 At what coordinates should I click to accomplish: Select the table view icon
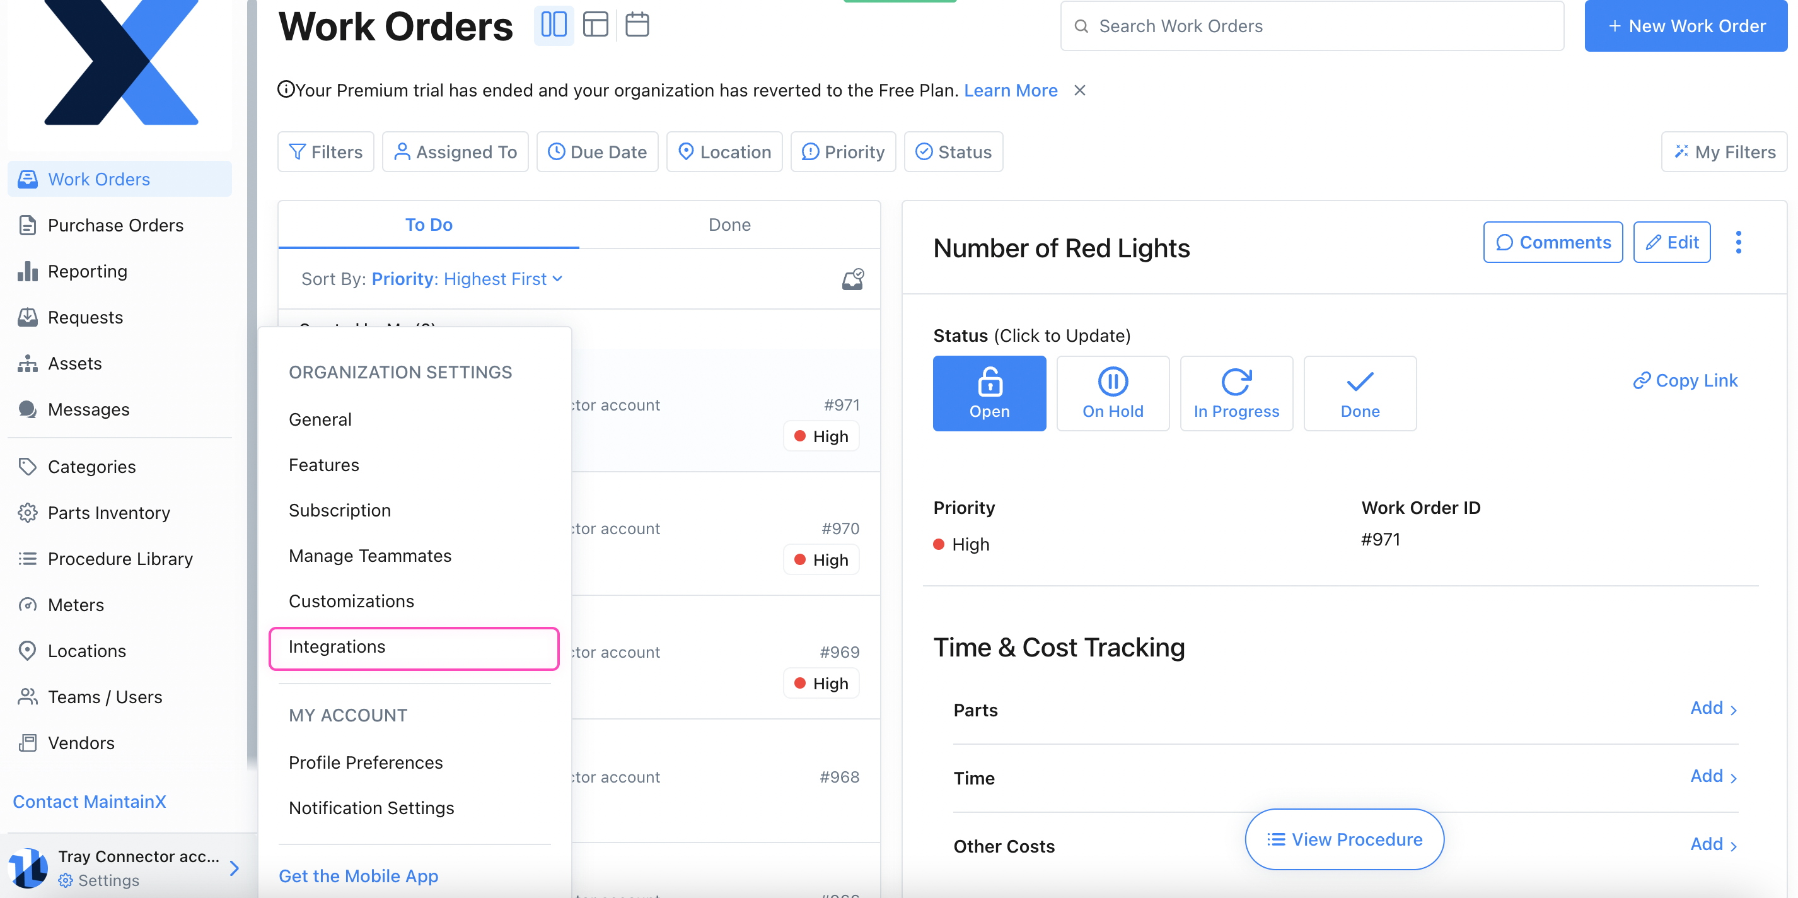[x=595, y=25]
